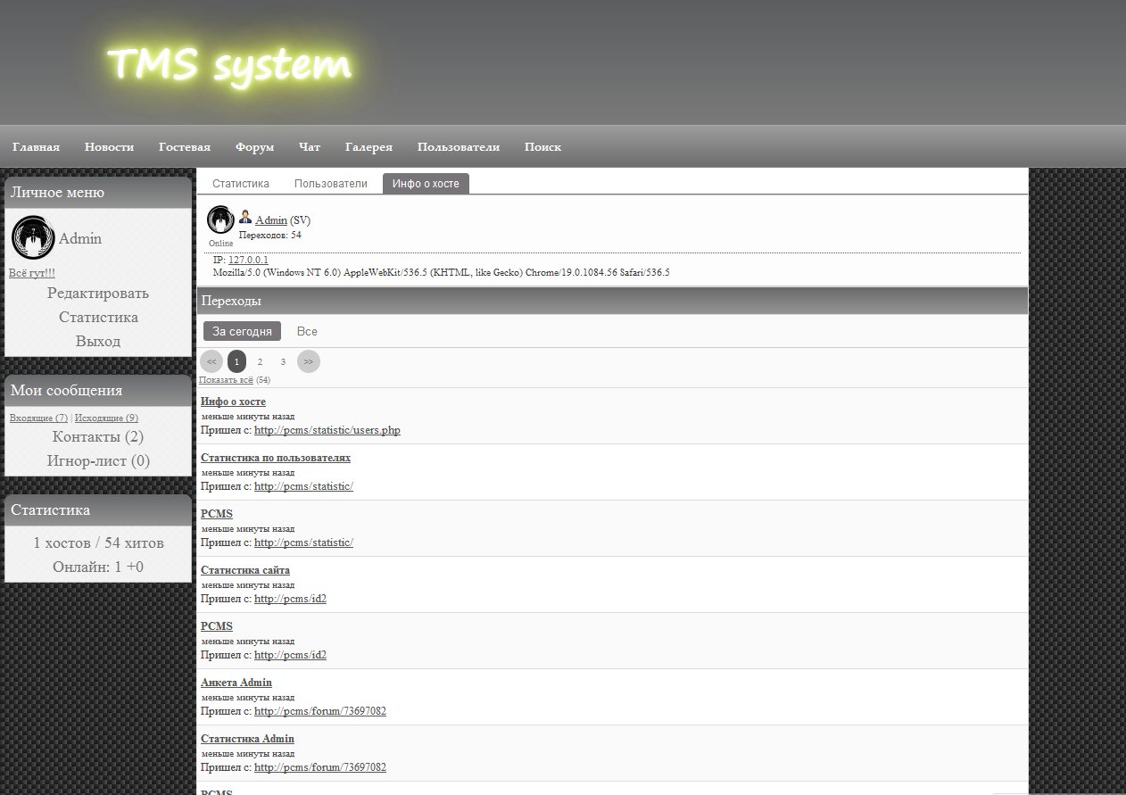Image resolution: width=1126 pixels, height=795 pixels.
Task: Click Личное меню panel header
Action: pos(98,192)
